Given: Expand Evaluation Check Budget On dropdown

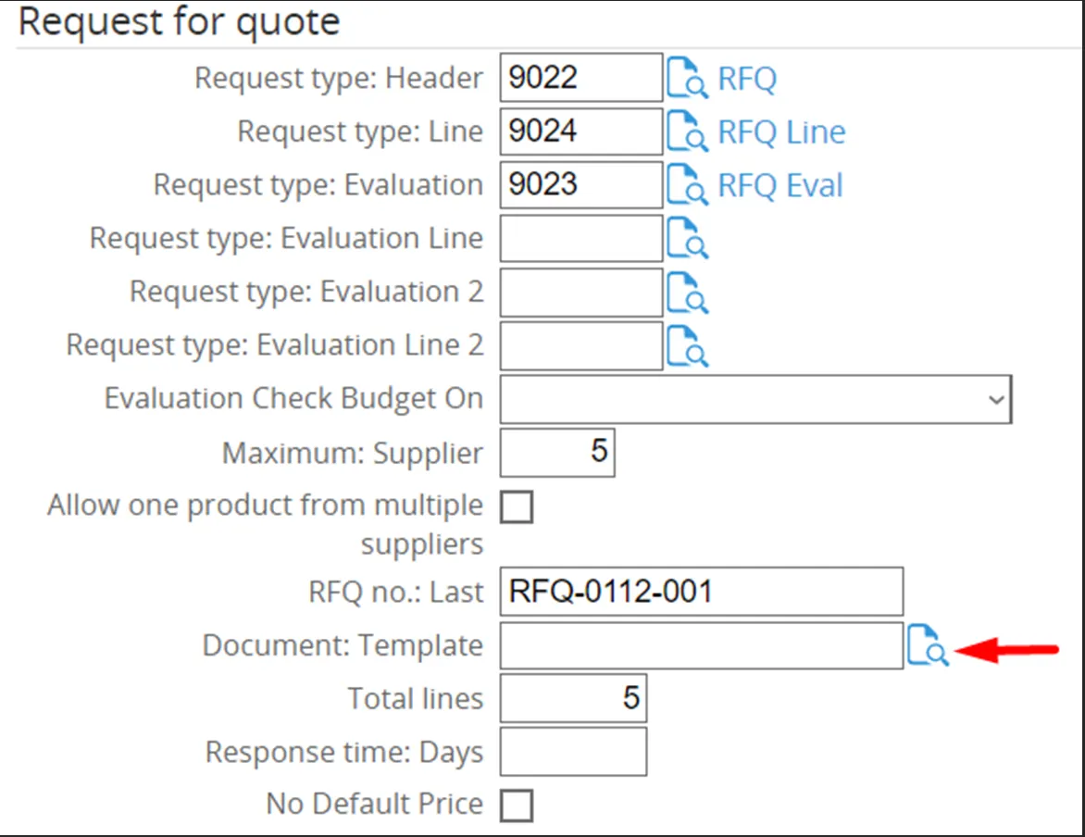Looking at the screenshot, I should pos(755,399).
